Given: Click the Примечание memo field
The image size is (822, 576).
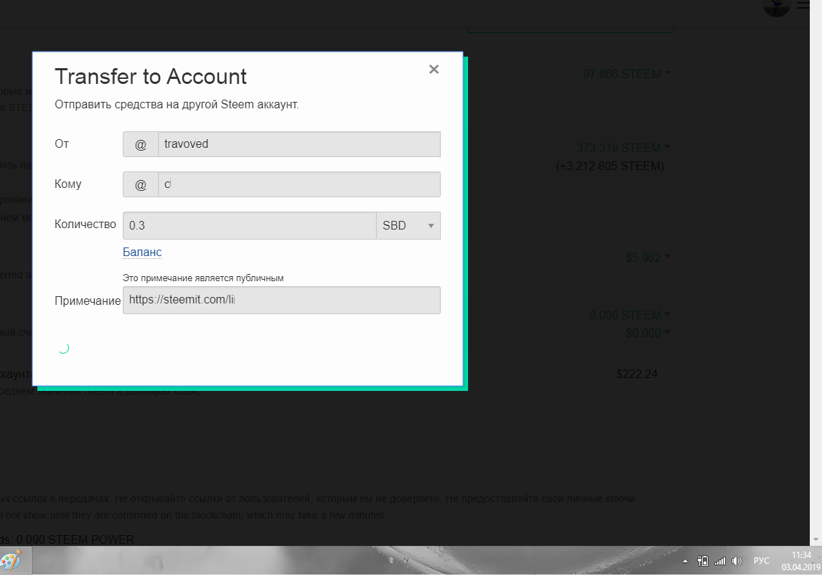Looking at the screenshot, I should click(281, 300).
